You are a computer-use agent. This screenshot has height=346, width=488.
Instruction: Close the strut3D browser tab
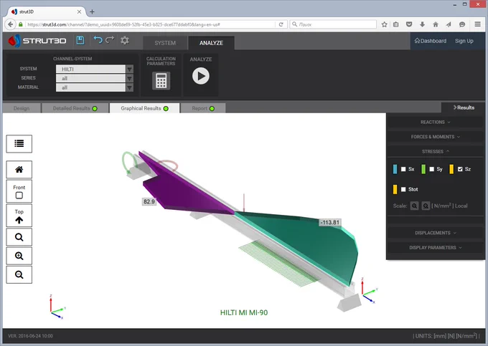point(79,11)
